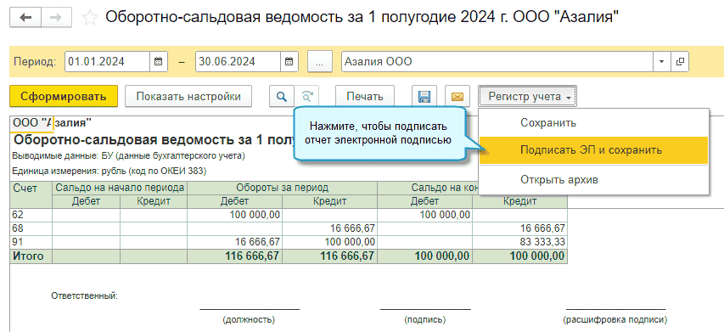724x332 pixels.
Task: Open the Регистр учета dropdown button
Action: 527,97
